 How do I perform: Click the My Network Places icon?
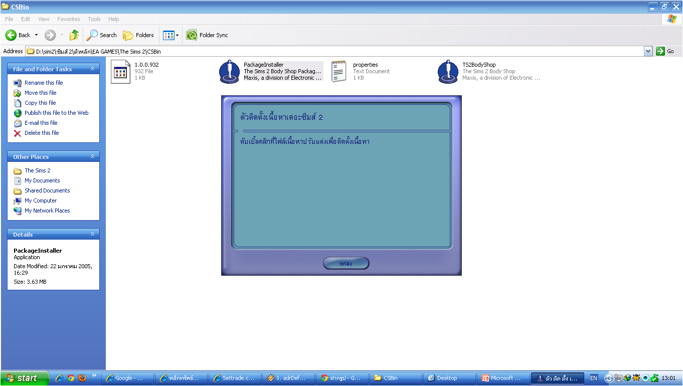click(18, 211)
